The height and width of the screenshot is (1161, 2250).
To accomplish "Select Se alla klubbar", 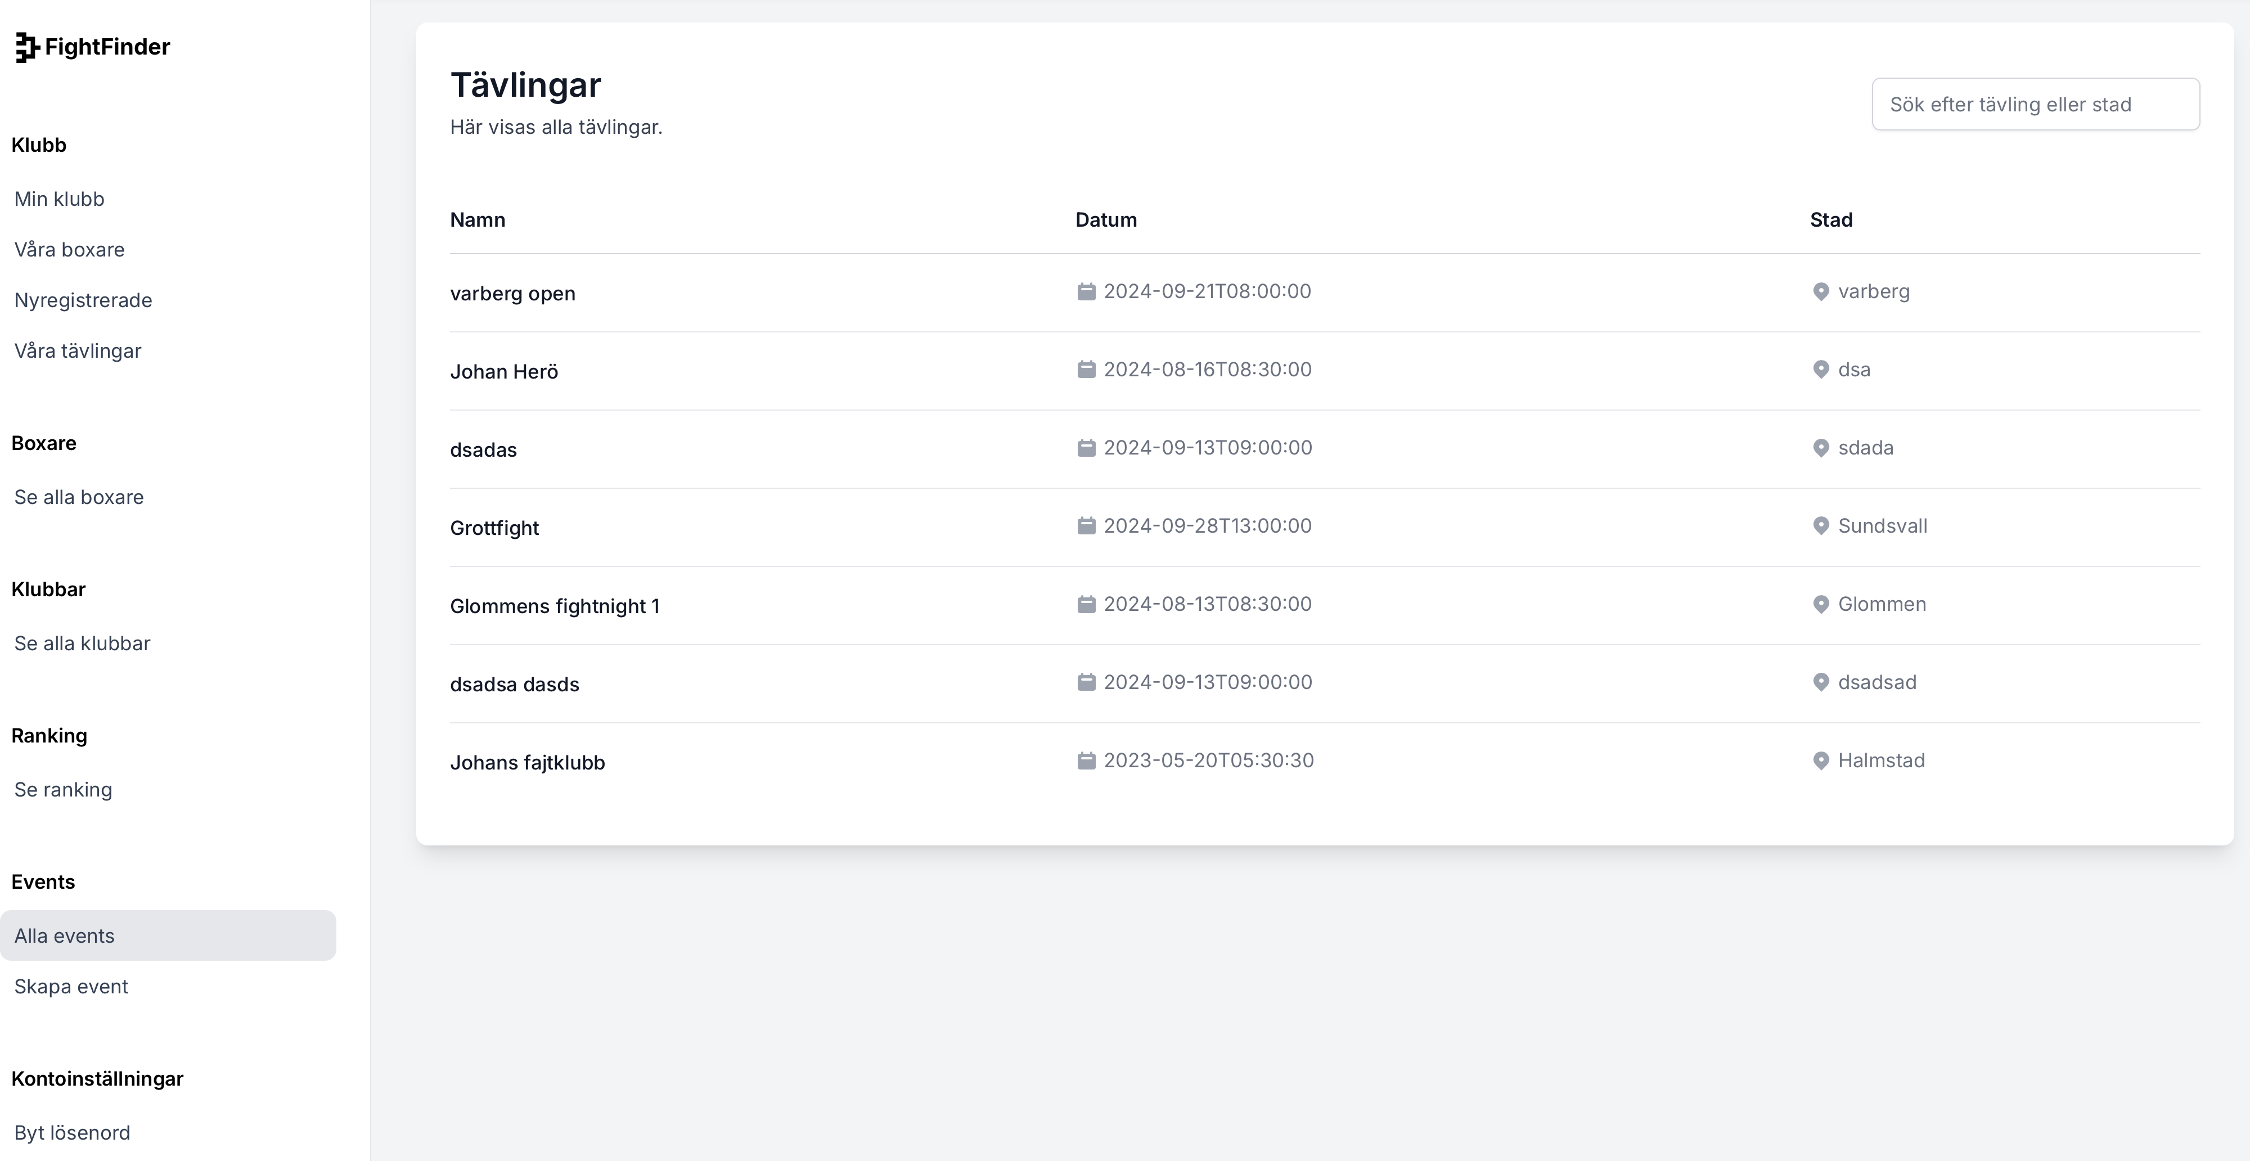I will click(x=82, y=644).
